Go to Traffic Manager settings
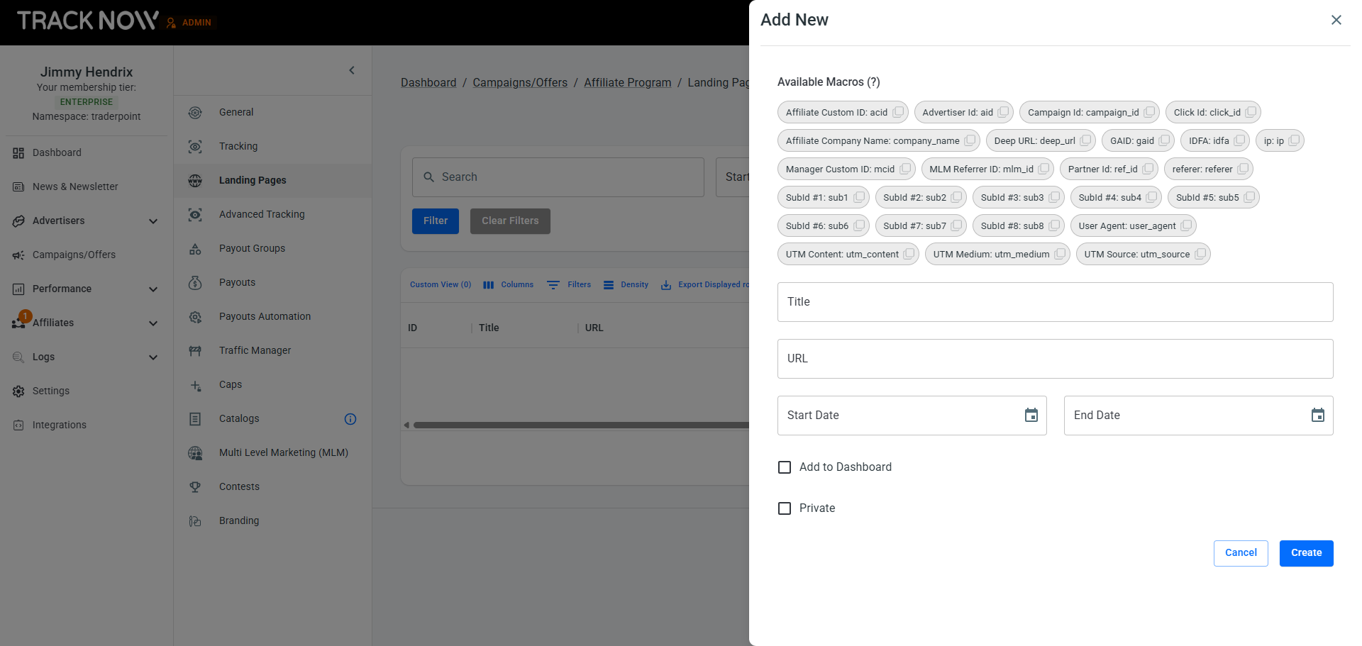This screenshot has height=646, width=1362. 255,350
